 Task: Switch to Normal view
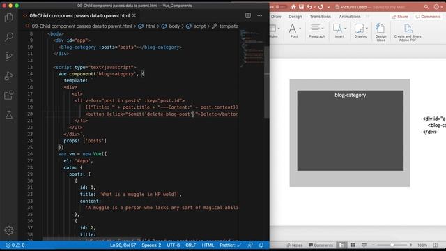341,245
